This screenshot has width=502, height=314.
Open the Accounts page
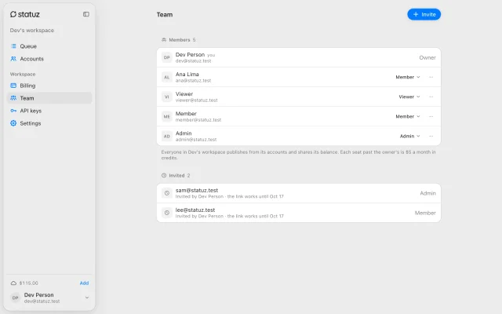(49, 59)
